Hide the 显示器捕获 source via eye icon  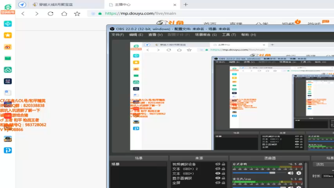(x=218, y=178)
